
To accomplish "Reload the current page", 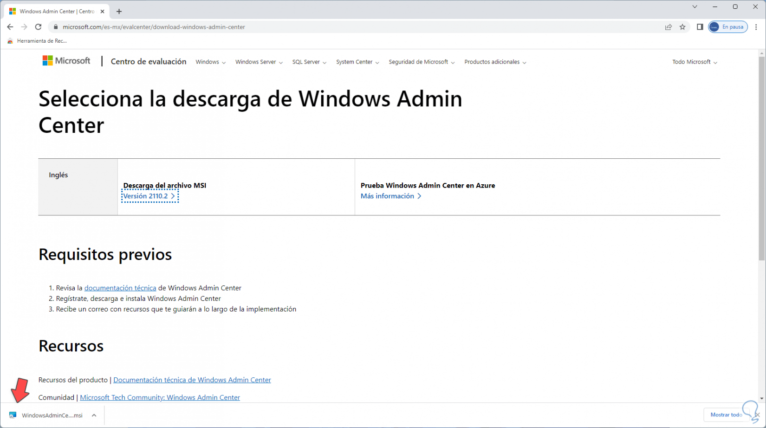I will coord(38,27).
